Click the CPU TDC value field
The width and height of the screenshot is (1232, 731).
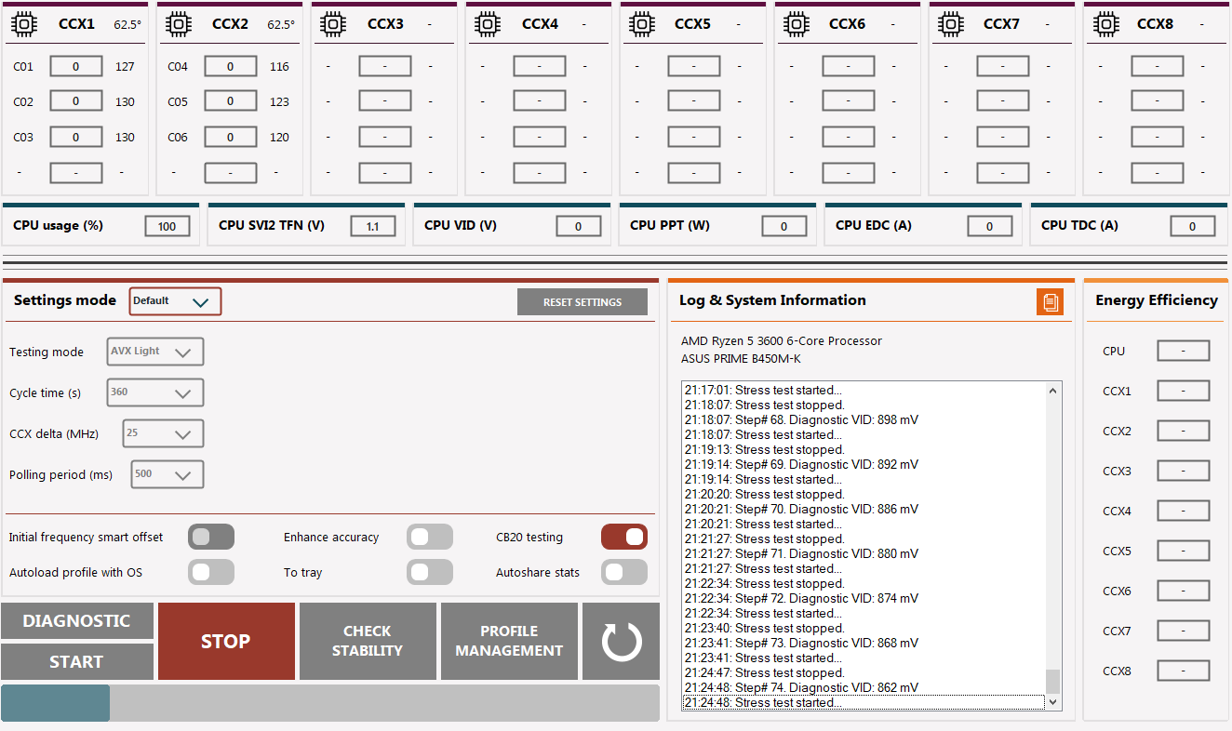pos(1193,226)
